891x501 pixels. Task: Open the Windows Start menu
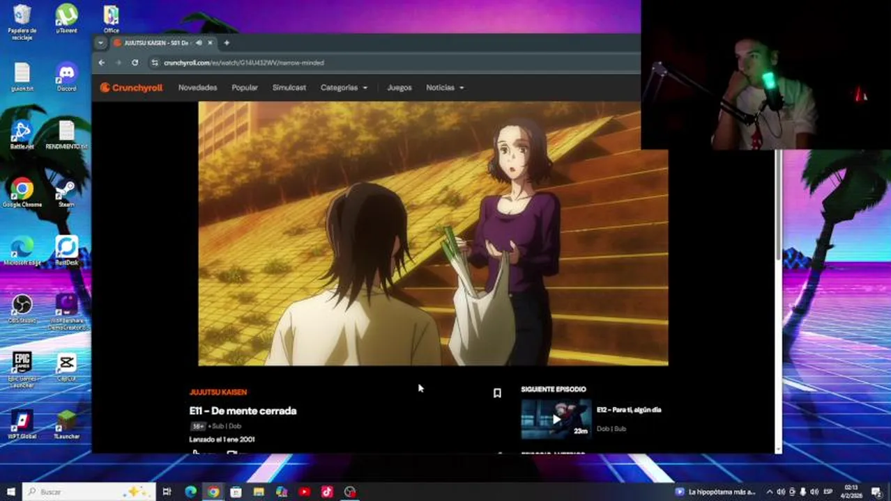click(x=11, y=492)
